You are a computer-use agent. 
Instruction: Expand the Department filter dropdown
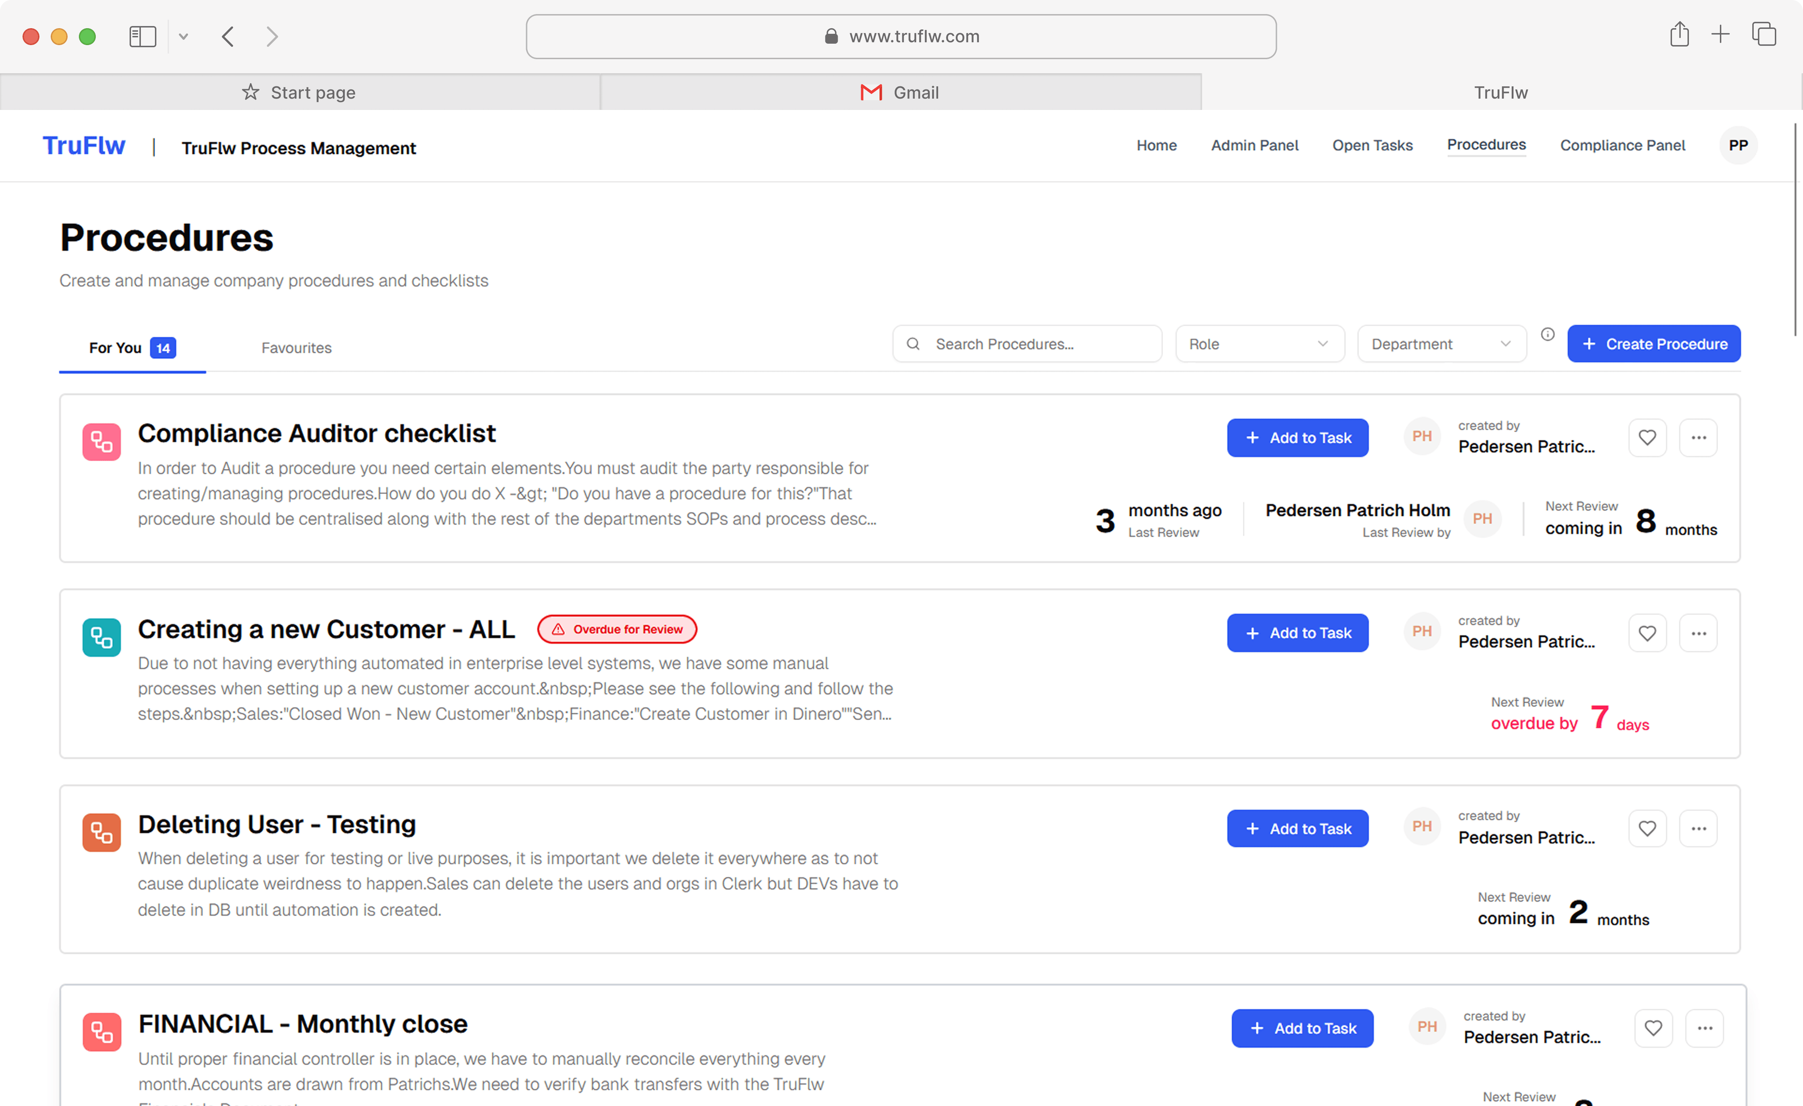click(1441, 344)
